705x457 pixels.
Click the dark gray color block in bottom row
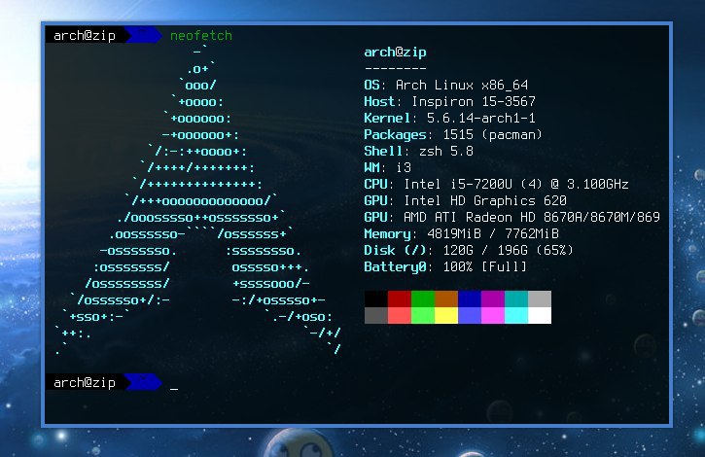pyautogui.click(x=376, y=315)
